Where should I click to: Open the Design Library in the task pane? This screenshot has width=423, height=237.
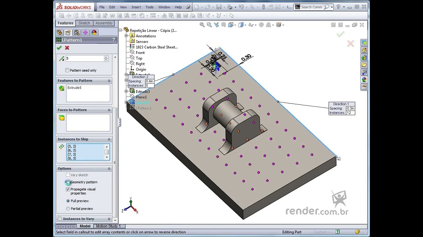364,57
